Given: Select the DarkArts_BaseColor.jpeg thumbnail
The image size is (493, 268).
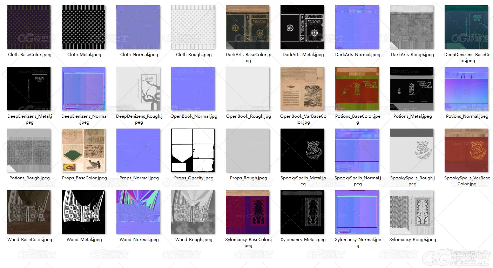Looking at the screenshot, I should click(x=248, y=27).
